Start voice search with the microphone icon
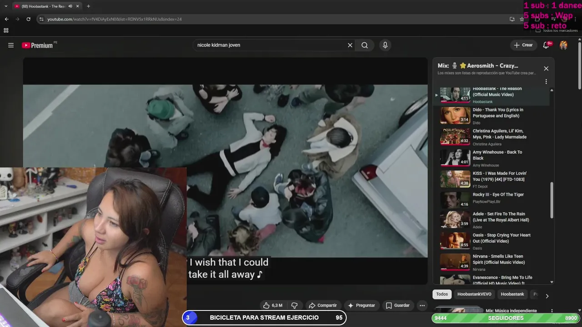 [x=385, y=45]
